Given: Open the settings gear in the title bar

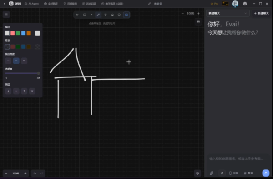Looking at the screenshot, I should click(245, 4).
